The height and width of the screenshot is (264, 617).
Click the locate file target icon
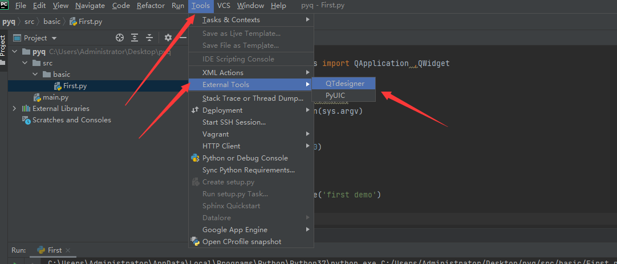point(120,38)
